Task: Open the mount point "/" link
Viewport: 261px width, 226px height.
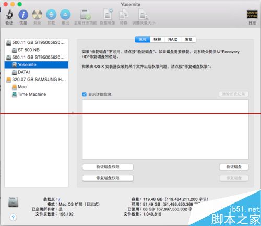Action: [x=60, y=199]
